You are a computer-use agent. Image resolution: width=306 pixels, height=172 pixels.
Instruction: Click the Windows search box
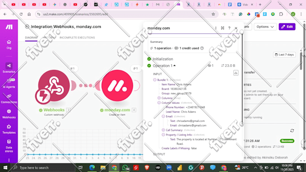click(44, 167)
